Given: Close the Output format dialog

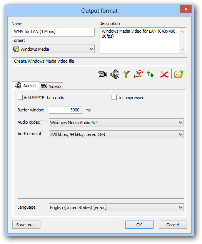Looking at the screenshot, I should coord(185,9).
